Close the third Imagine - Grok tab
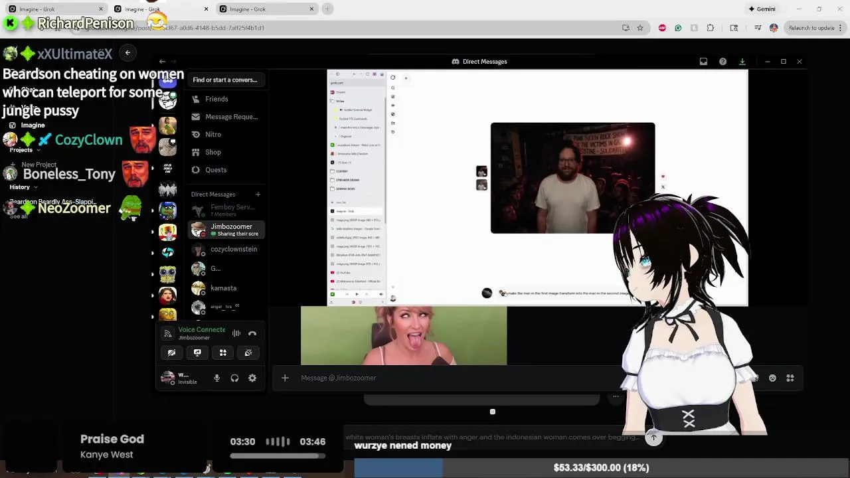850x478 pixels. point(311,9)
